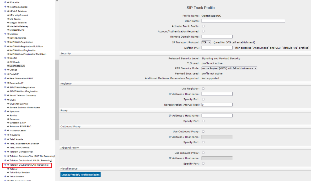
Task: Expand the NatTrkWithRegistration node
Action: tap(5, 42)
